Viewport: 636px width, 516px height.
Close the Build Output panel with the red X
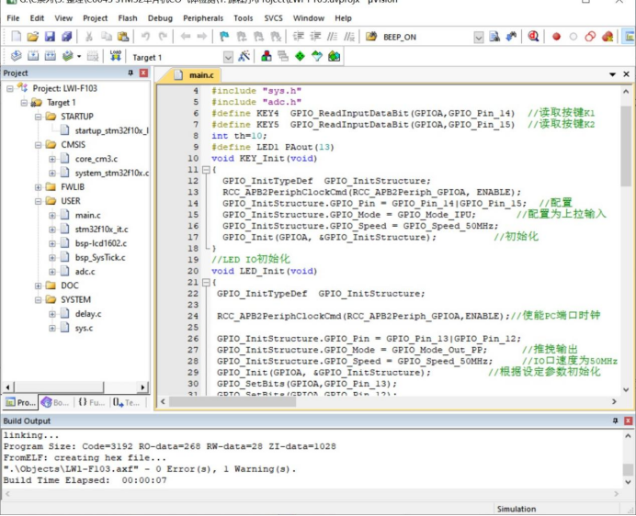pyautogui.click(x=629, y=421)
